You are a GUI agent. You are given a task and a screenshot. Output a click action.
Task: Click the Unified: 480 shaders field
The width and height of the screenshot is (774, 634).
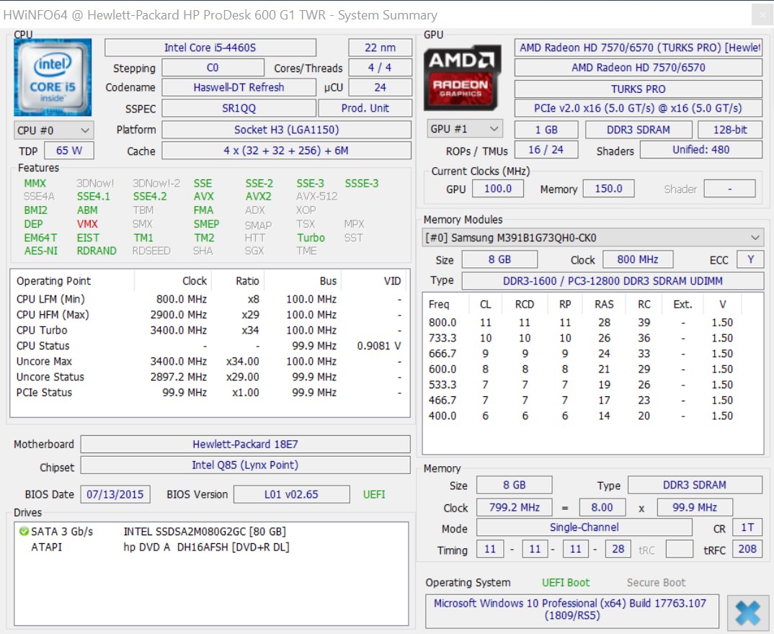[x=701, y=150]
